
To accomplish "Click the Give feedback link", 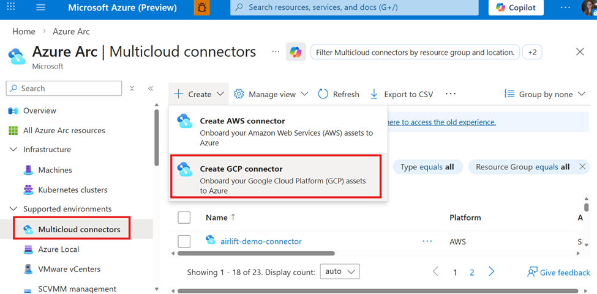I will tap(558, 273).
